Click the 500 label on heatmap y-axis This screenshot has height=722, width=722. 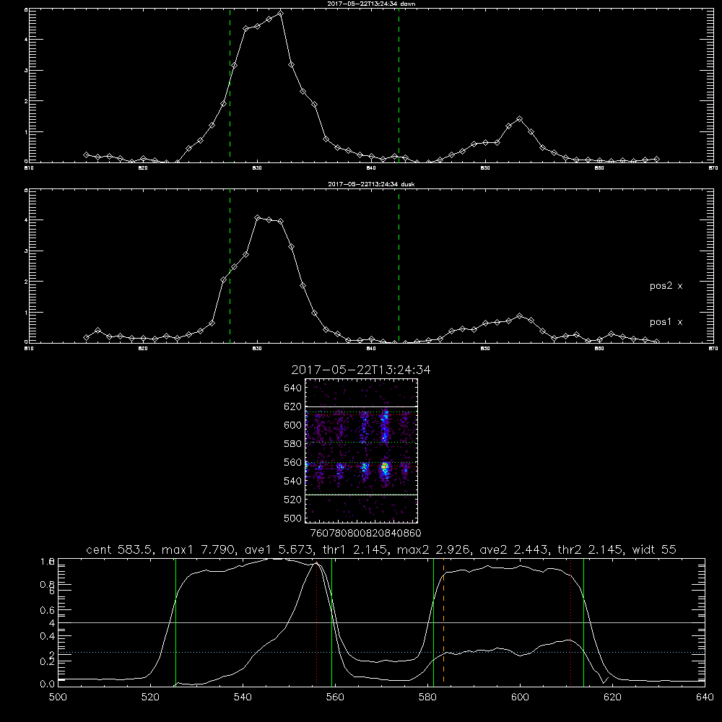pyautogui.click(x=293, y=518)
